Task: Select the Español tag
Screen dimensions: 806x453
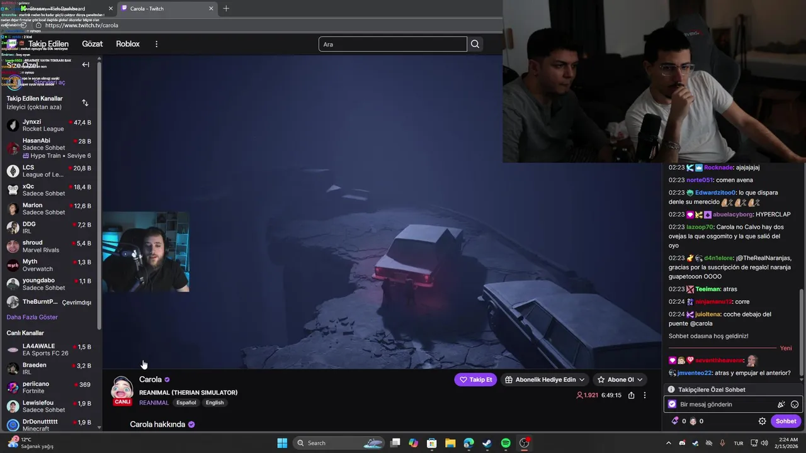Action: click(x=186, y=403)
